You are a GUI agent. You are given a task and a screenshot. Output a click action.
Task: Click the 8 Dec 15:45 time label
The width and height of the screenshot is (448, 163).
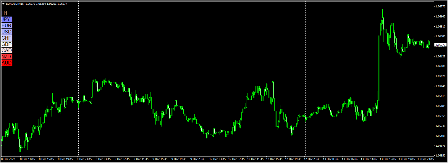click(46, 159)
